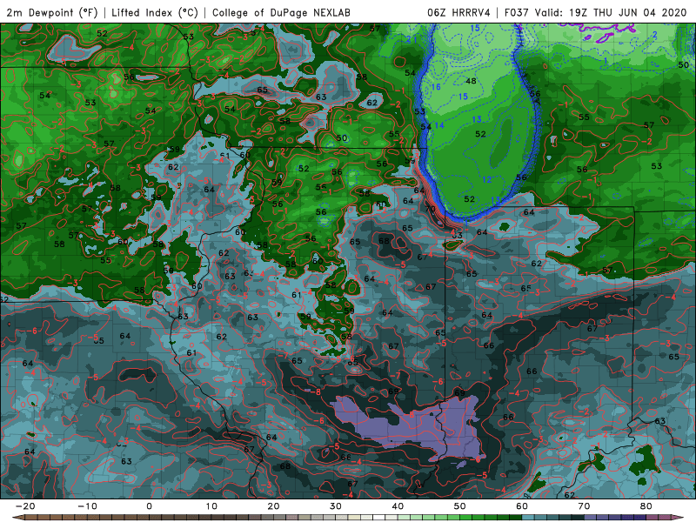Click the "40" color scale label

pos(398,506)
